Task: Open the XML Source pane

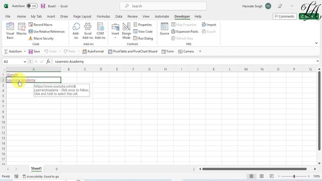Action: point(165,29)
